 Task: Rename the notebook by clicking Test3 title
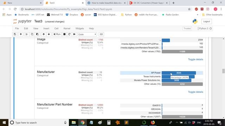pyautogui.click(x=38, y=21)
